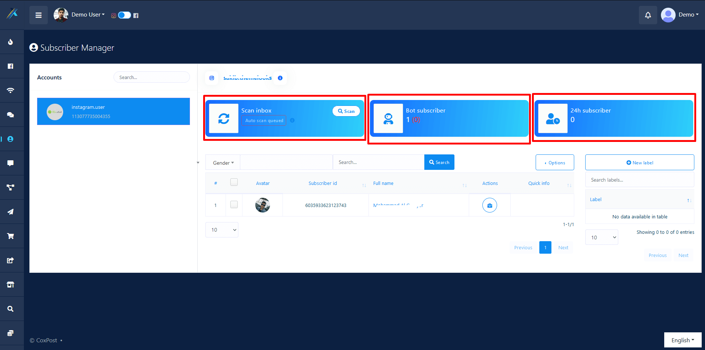
Task: Open the flame dashboard sidebar icon
Action: (x=11, y=42)
